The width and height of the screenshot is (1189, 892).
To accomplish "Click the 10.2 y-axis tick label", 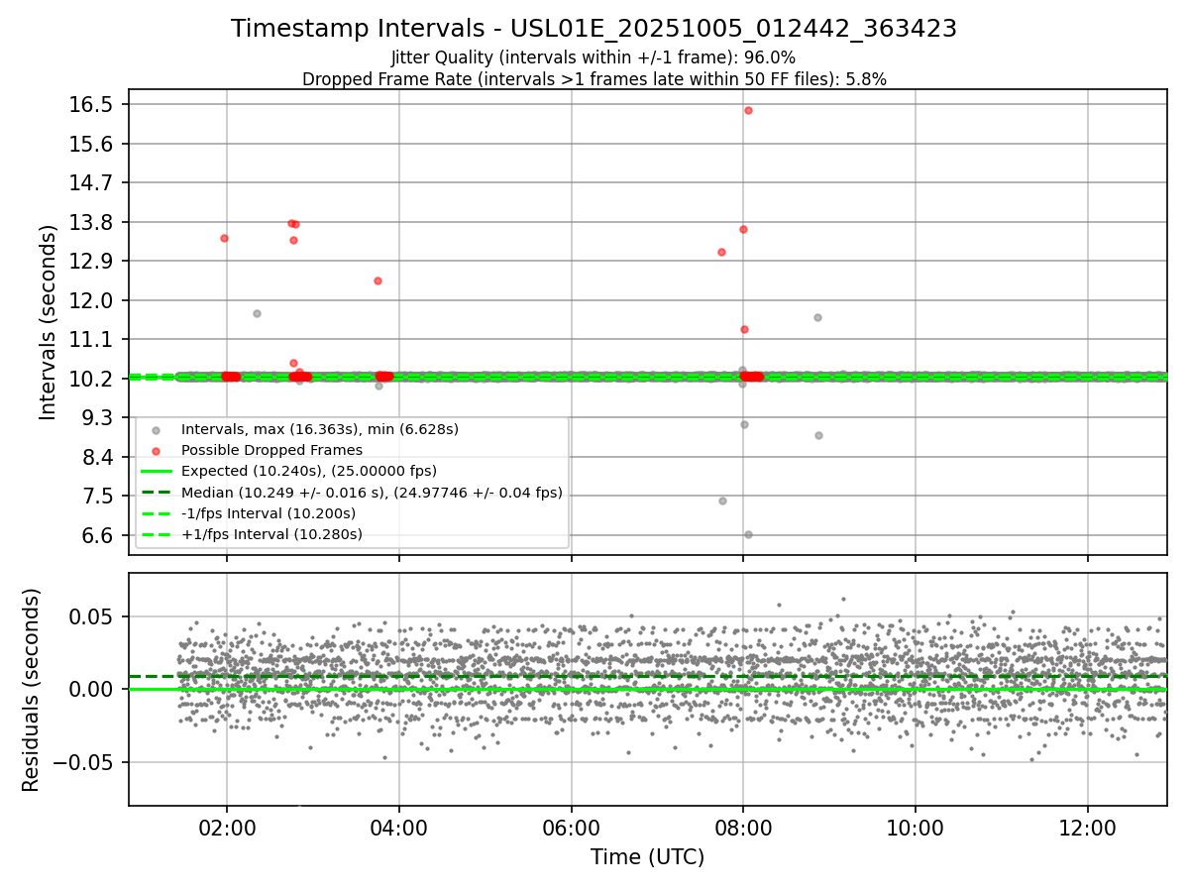I will click(92, 379).
